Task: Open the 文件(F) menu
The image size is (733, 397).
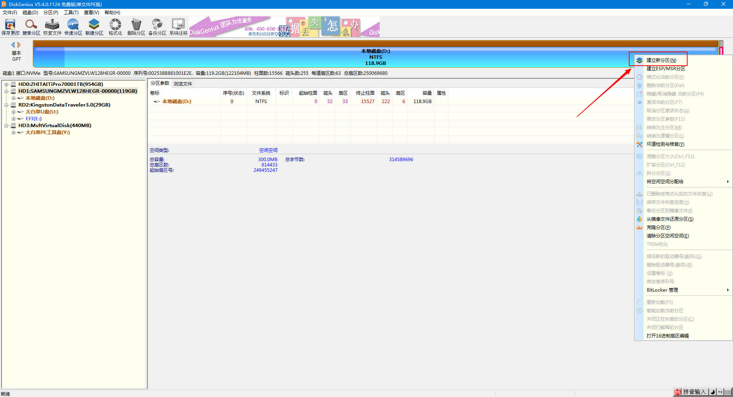Action: click(x=10, y=13)
